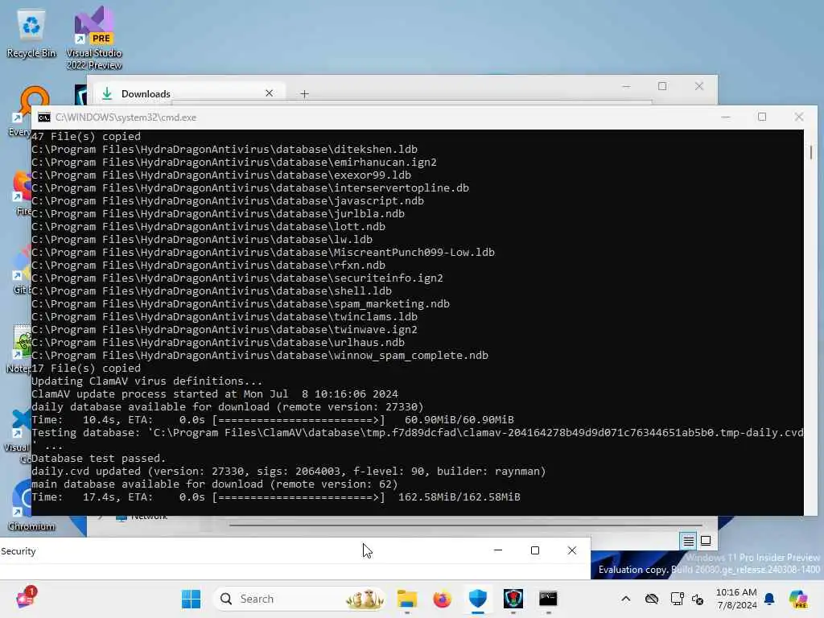Click the Downloads tab arrow icon
824x618 pixels.
pyautogui.click(x=107, y=93)
